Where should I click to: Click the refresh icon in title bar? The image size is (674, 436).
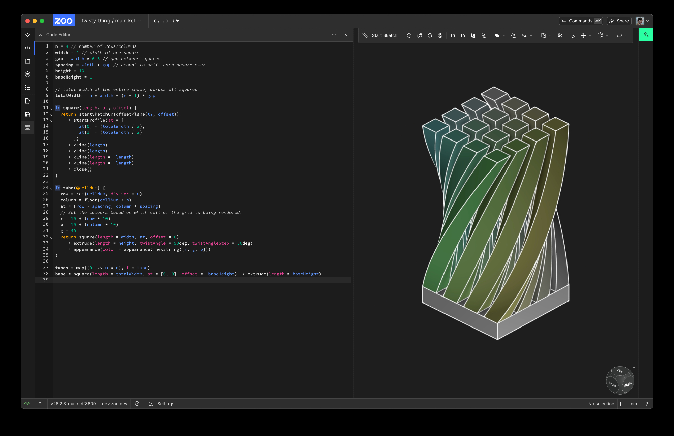tap(176, 21)
